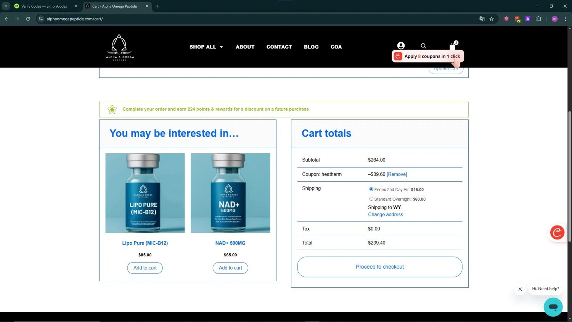Dismiss the 'Hi. Need help?' chat prompt
The image size is (572, 322).
click(520, 289)
